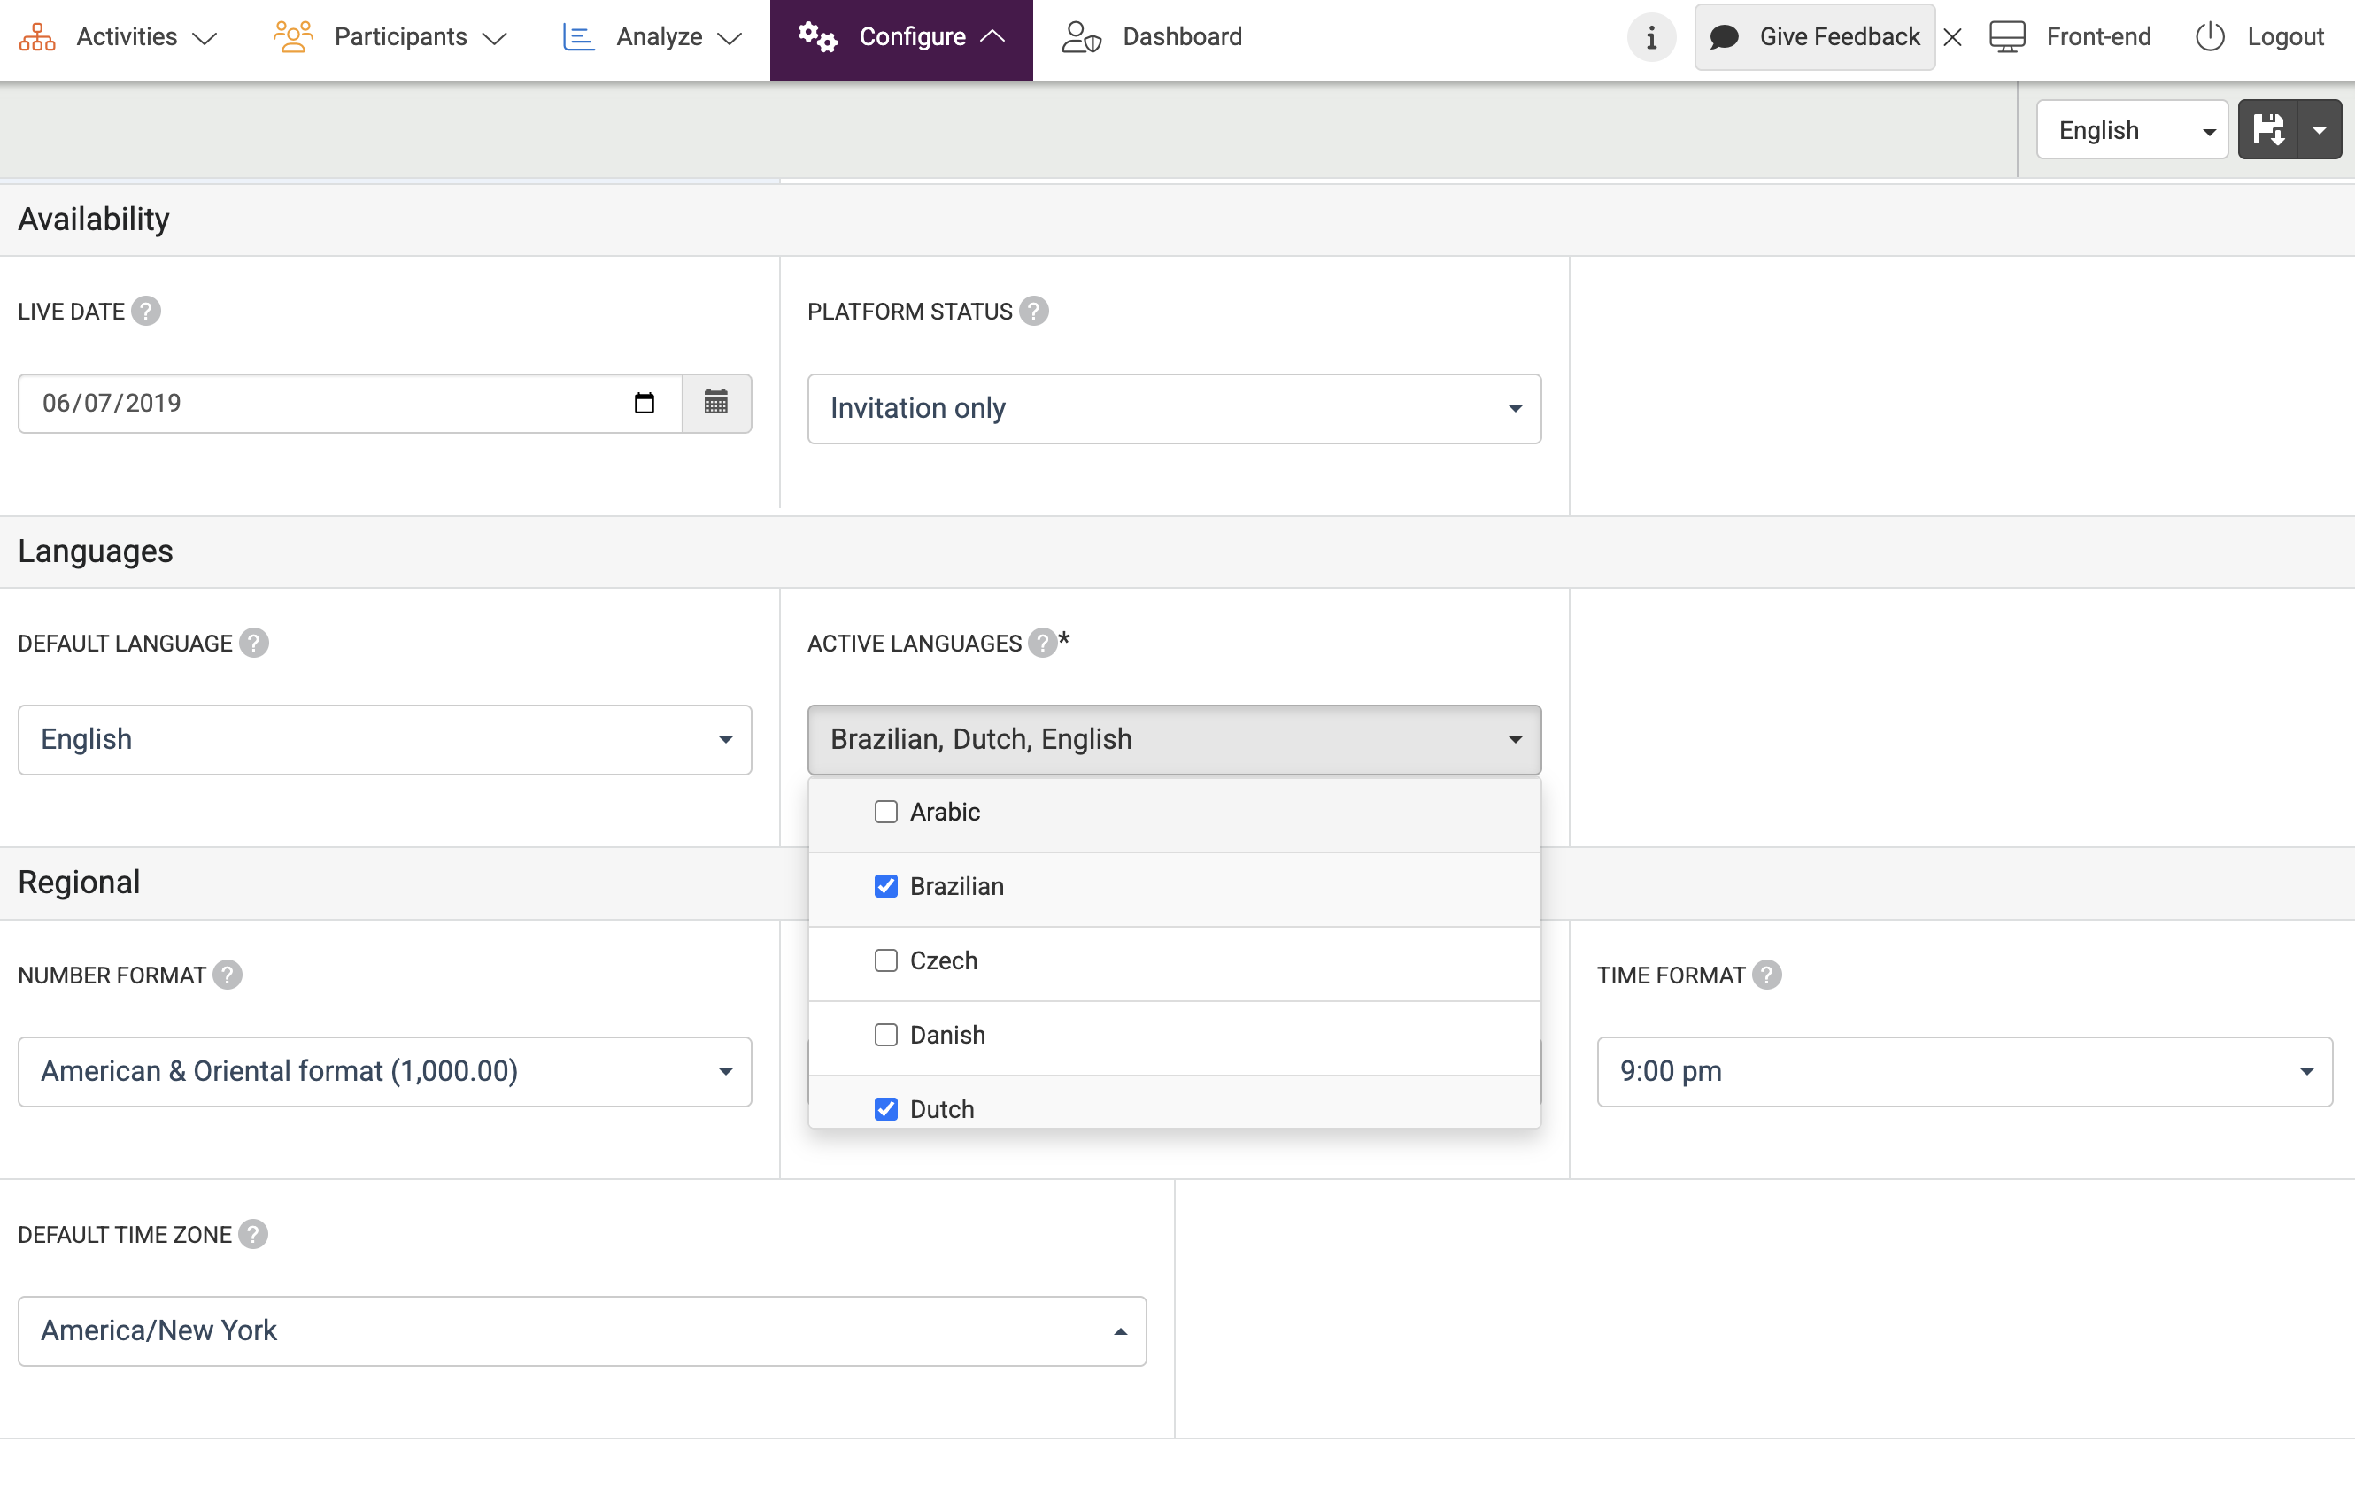Click Platform Status help icon
Image resolution: width=2355 pixels, height=1496 pixels.
[1033, 311]
